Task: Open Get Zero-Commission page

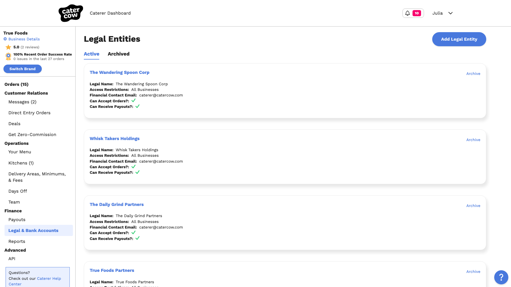Action: [32, 134]
